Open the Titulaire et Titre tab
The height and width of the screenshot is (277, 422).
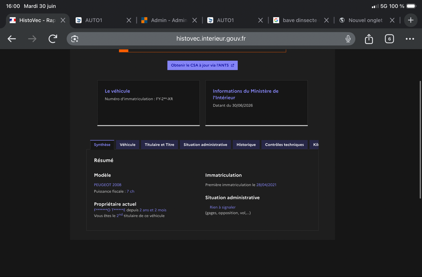point(160,144)
